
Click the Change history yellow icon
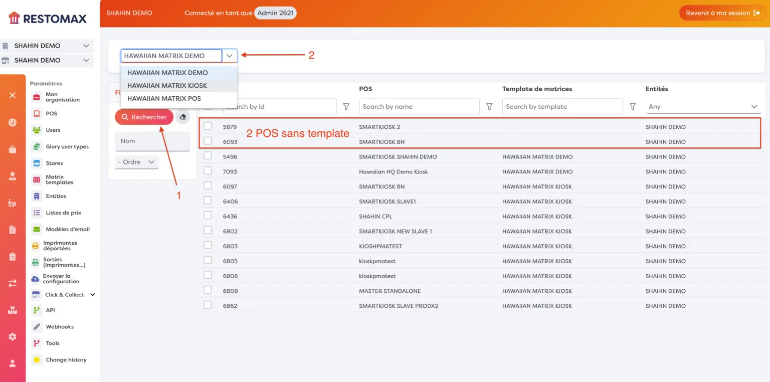(36, 360)
